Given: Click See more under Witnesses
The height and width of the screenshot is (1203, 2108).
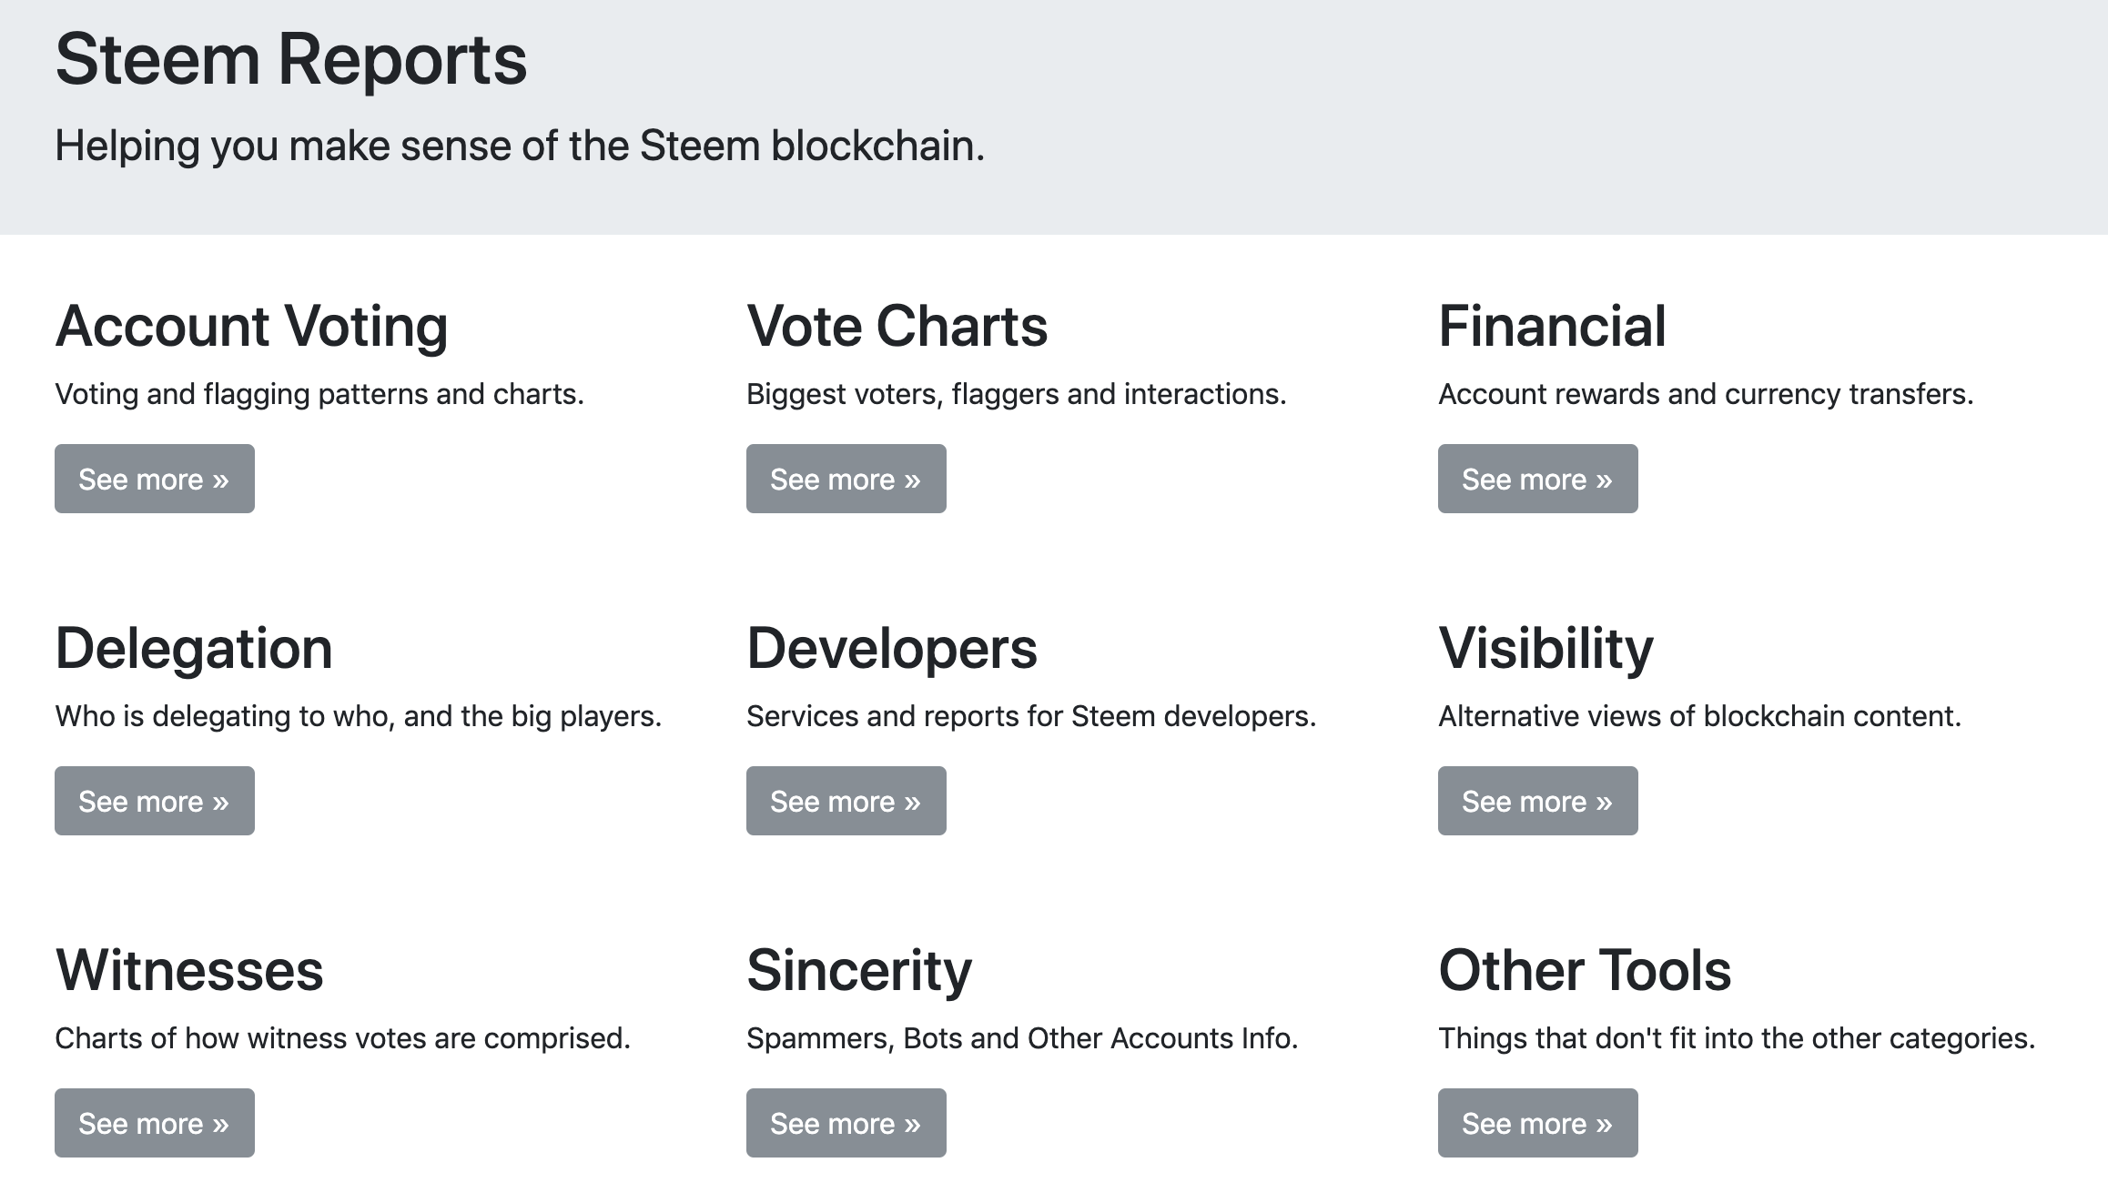Looking at the screenshot, I should 154,1123.
